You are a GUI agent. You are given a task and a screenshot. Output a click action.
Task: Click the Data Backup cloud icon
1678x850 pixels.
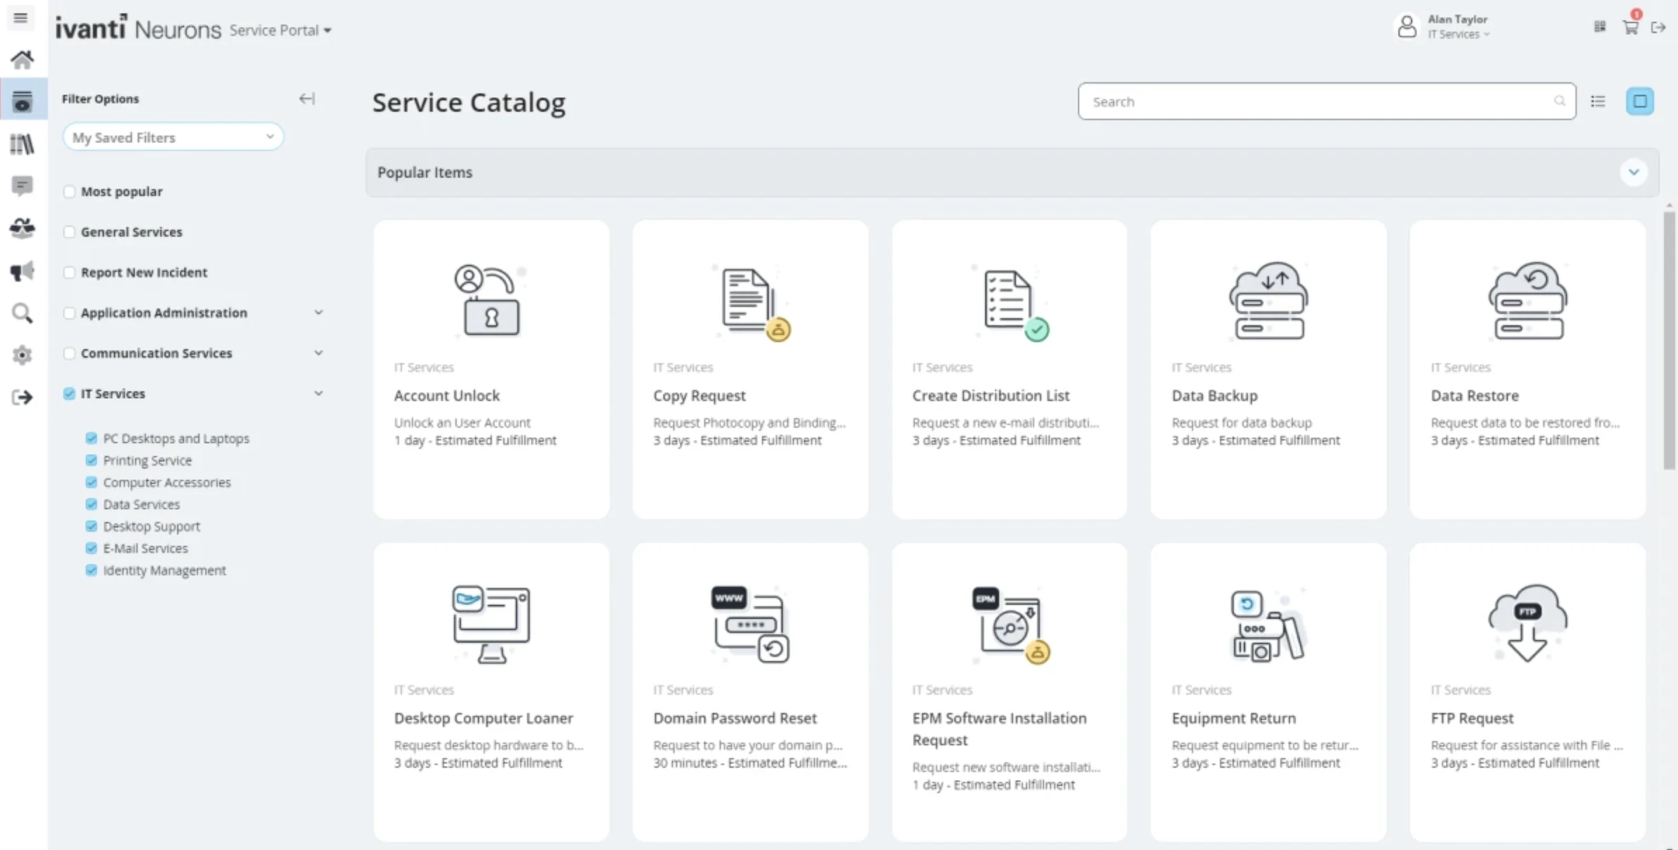(1268, 301)
